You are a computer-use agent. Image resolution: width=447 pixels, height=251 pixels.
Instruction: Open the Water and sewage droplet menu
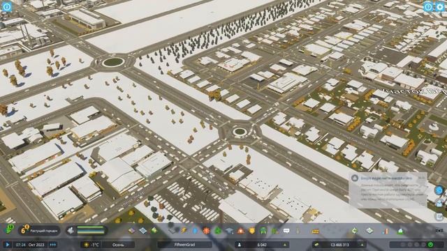coord(195,231)
